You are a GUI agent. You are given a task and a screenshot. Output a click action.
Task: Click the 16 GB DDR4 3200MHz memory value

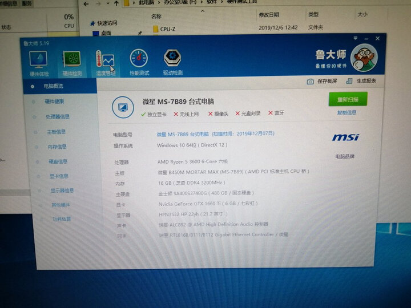[x=192, y=183]
